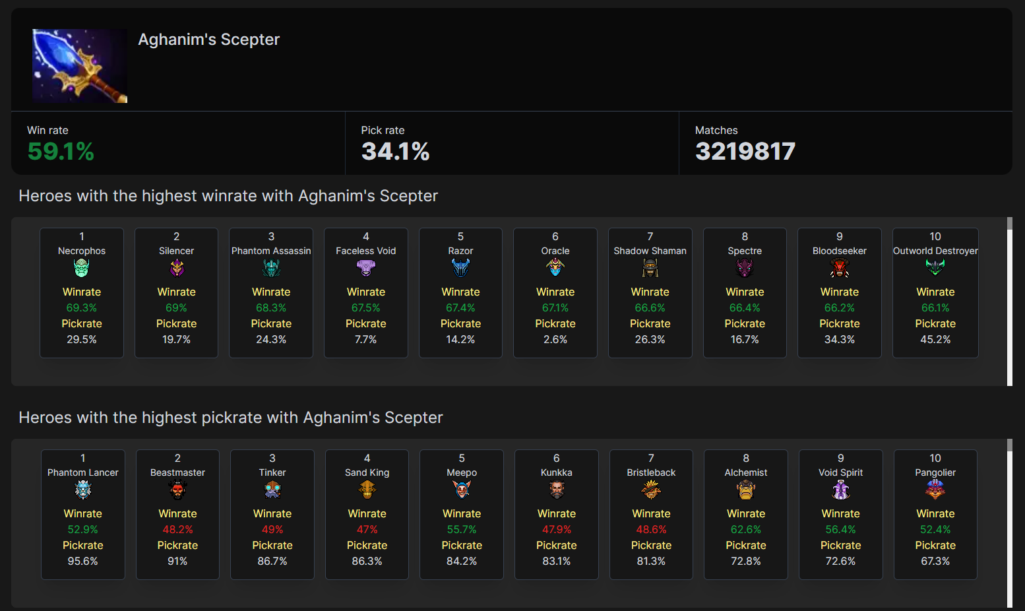Click the Aghanim's Scepter item image
This screenshot has height=611, width=1025.
point(80,66)
